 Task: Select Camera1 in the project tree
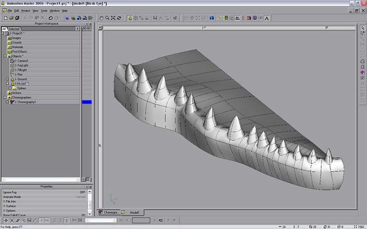(x=22, y=61)
